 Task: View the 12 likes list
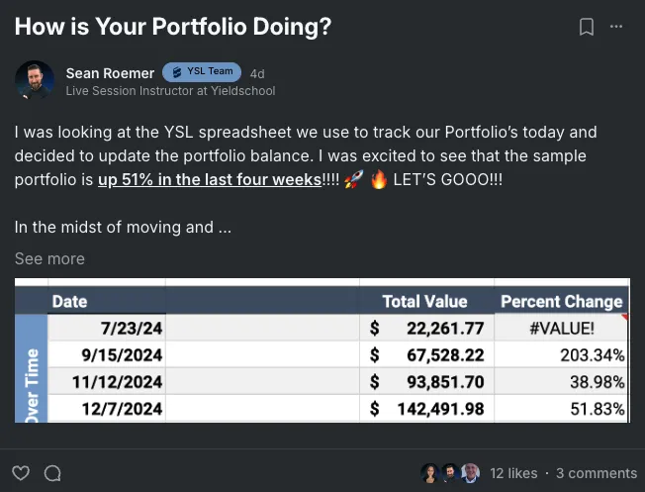click(514, 473)
